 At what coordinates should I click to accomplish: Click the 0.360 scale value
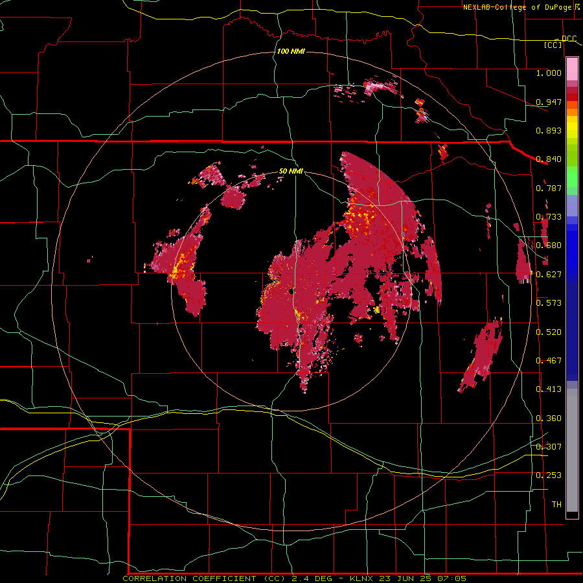[549, 418]
